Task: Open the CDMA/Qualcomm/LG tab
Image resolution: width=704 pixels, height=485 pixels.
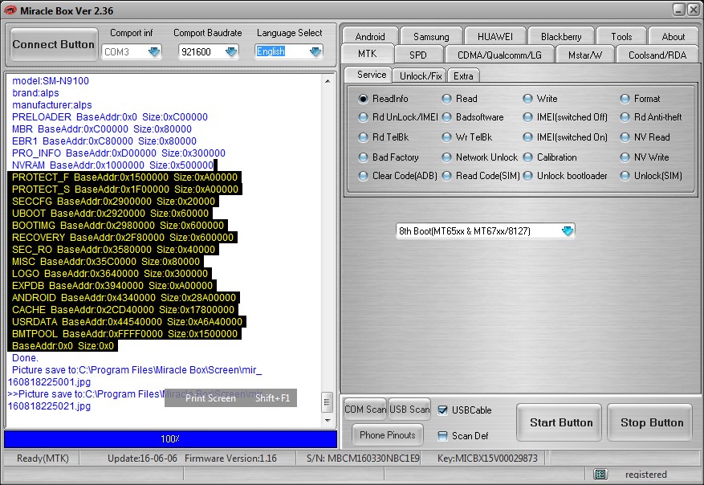Action: tap(499, 55)
